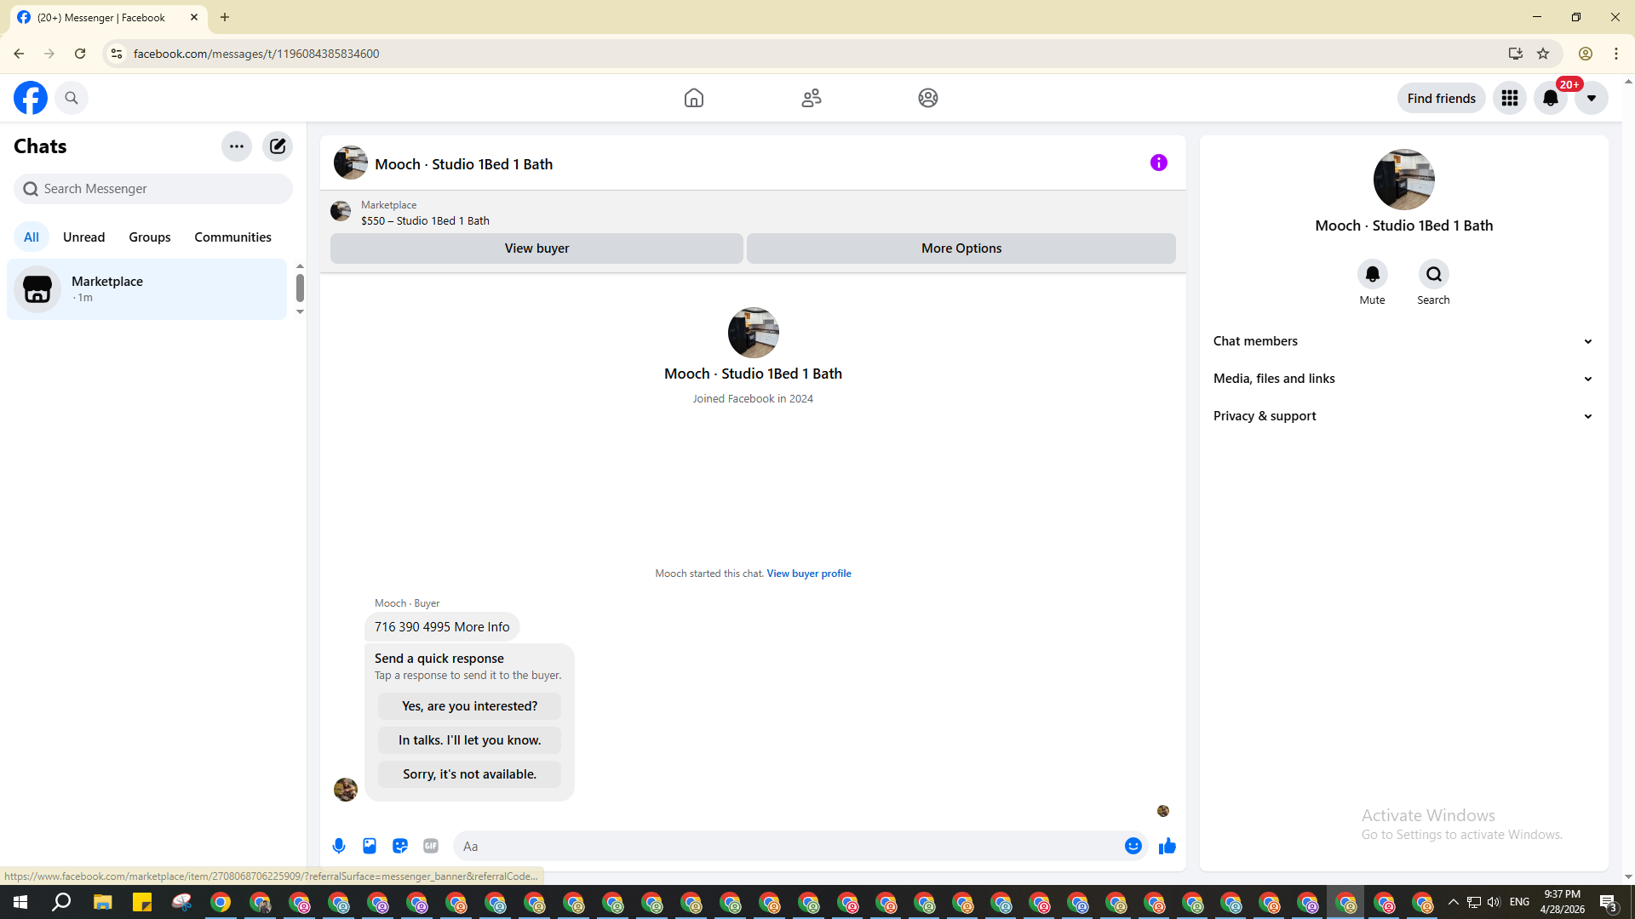Expand the Privacy & support section
The image size is (1635, 919).
(x=1403, y=416)
